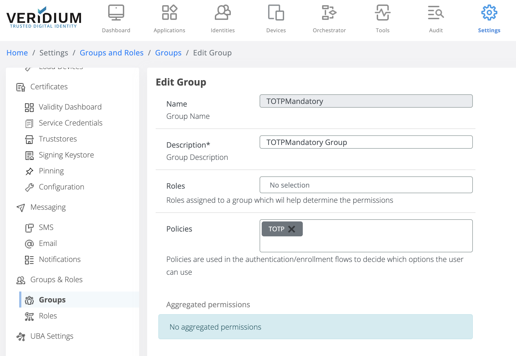Click the Description input field

(x=366, y=142)
